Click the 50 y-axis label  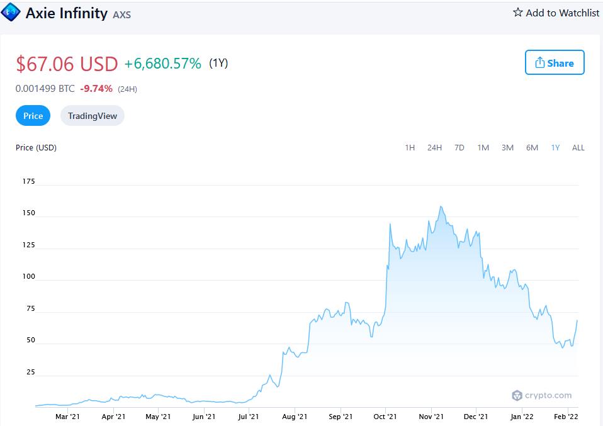coord(30,340)
